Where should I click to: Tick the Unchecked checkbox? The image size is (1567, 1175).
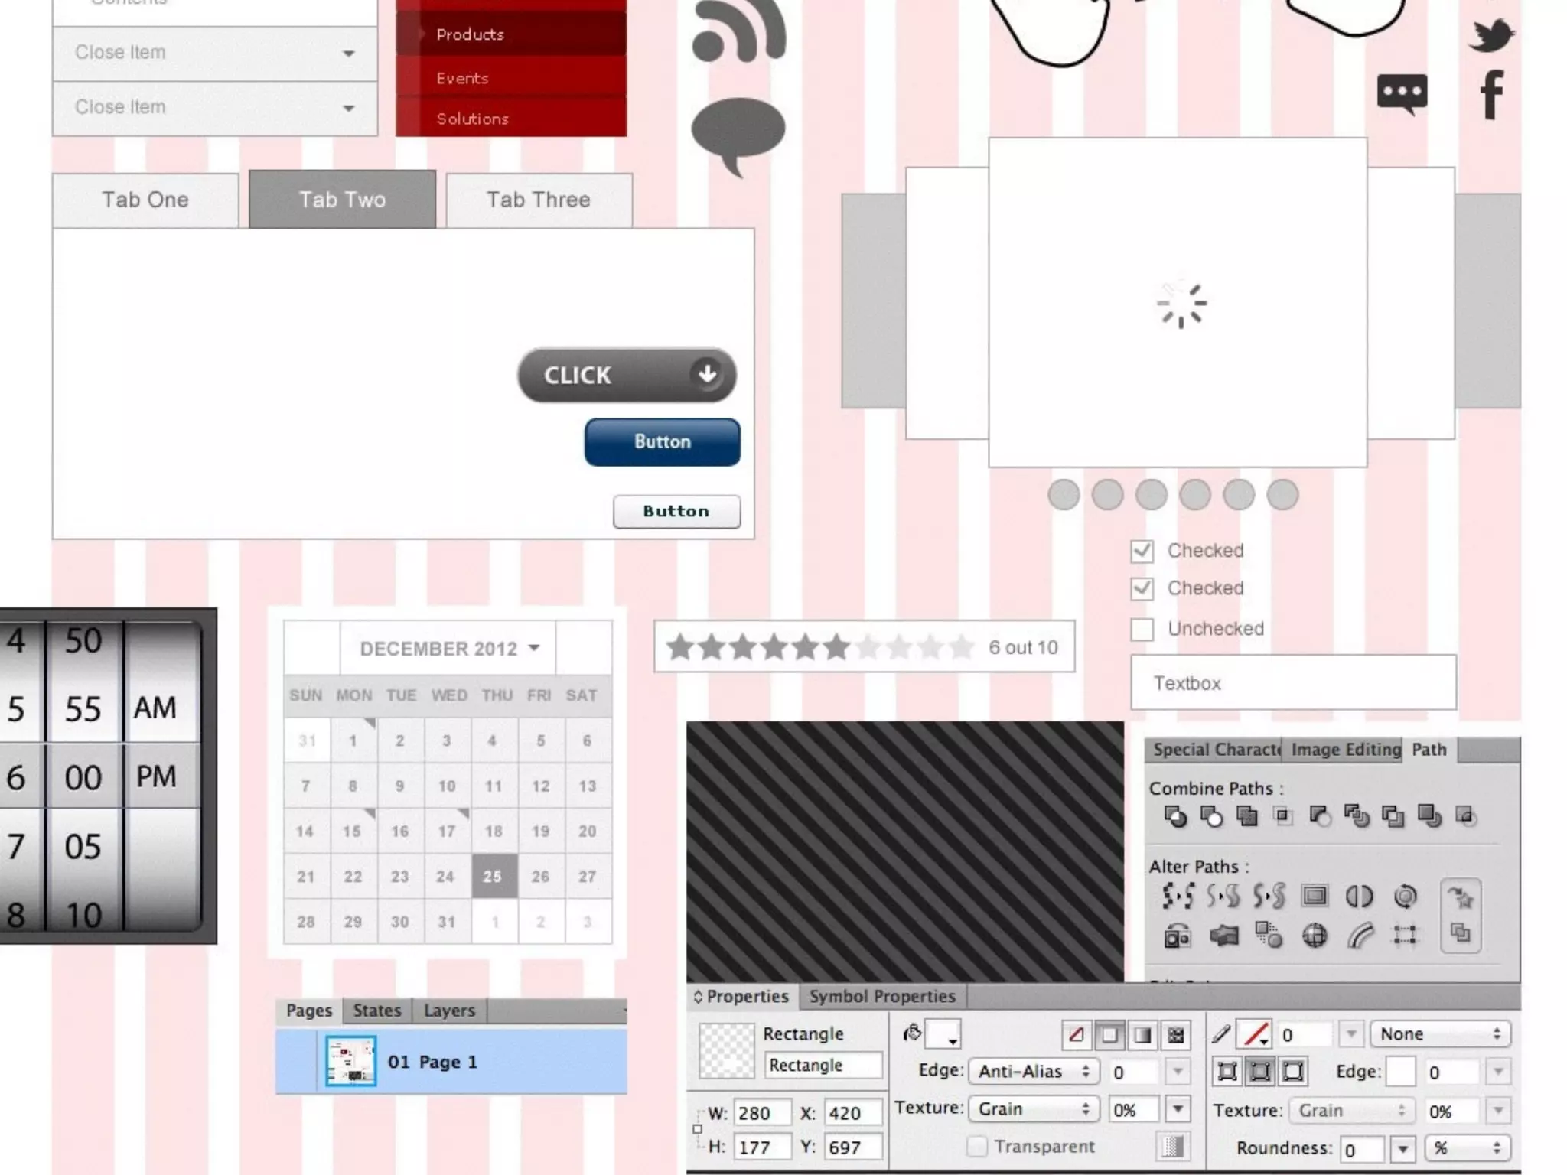point(1142,629)
